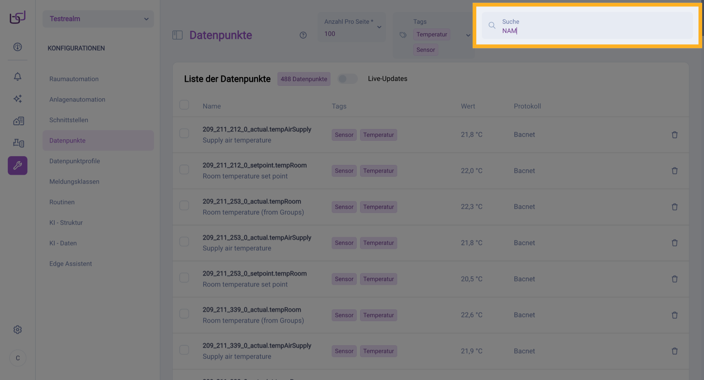704x380 pixels.
Task: Click the sparkles AI icon in sidebar
Action: click(18, 99)
